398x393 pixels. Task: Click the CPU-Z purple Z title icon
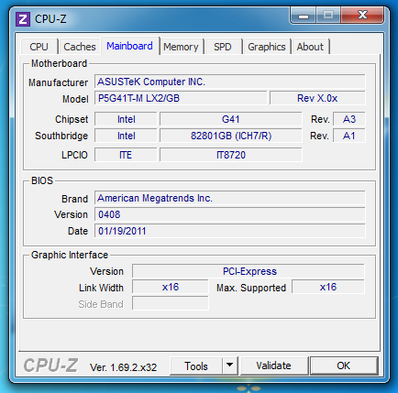(23, 19)
